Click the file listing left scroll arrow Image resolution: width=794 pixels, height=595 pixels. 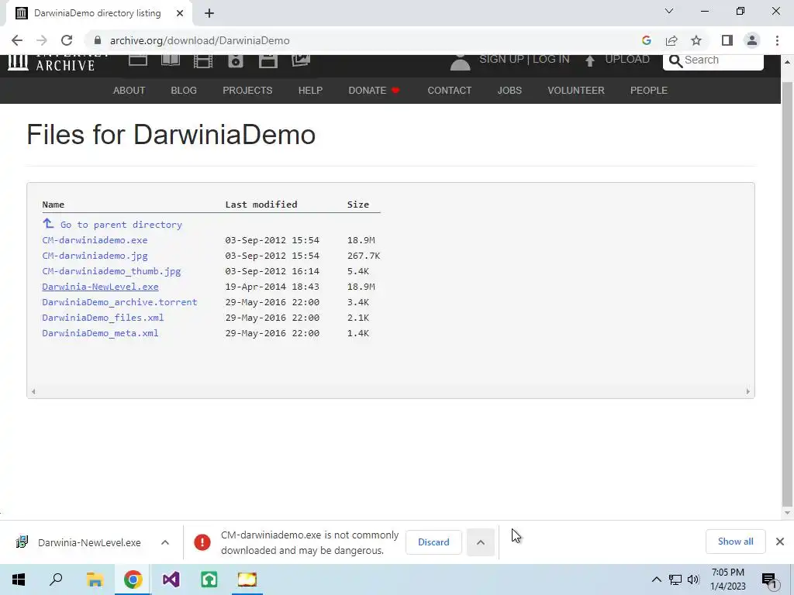click(33, 391)
